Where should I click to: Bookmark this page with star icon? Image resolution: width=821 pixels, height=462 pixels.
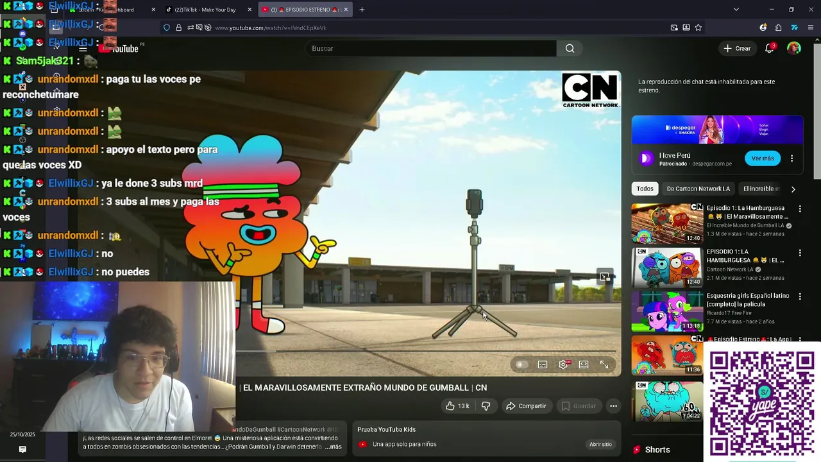(x=698, y=28)
